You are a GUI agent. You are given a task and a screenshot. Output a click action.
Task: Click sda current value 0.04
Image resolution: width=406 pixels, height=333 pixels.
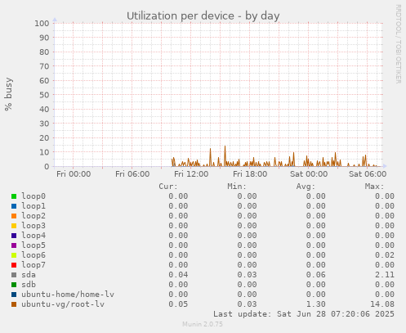(178, 275)
